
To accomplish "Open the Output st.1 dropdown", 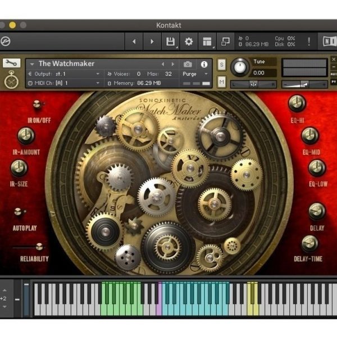I will point(64,74).
